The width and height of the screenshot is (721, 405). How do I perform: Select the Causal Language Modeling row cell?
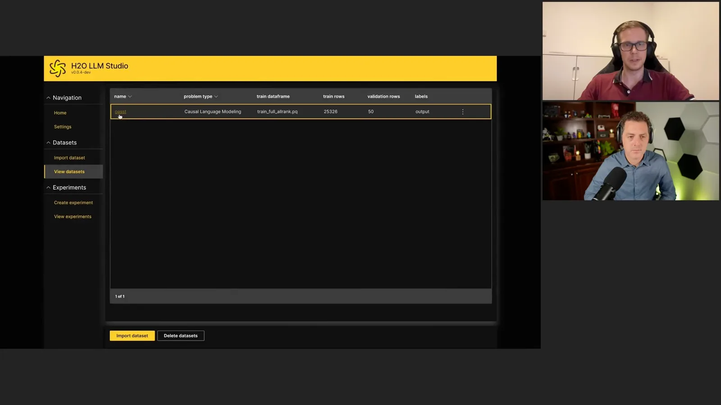point(213,112)
